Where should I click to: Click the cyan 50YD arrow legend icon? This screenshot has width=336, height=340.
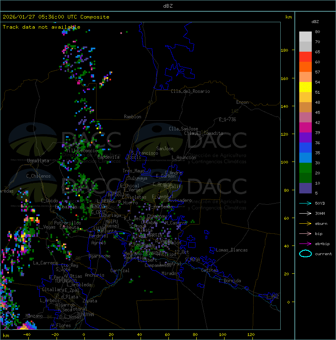[305, 203]
